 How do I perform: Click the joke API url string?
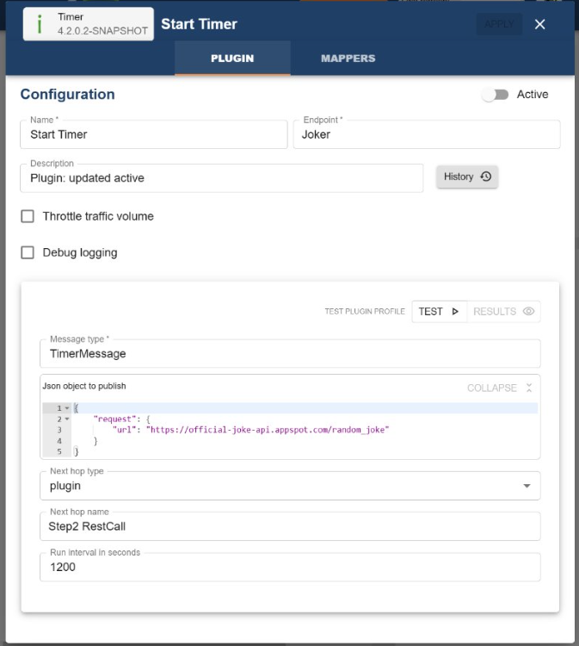pos(268,430)
